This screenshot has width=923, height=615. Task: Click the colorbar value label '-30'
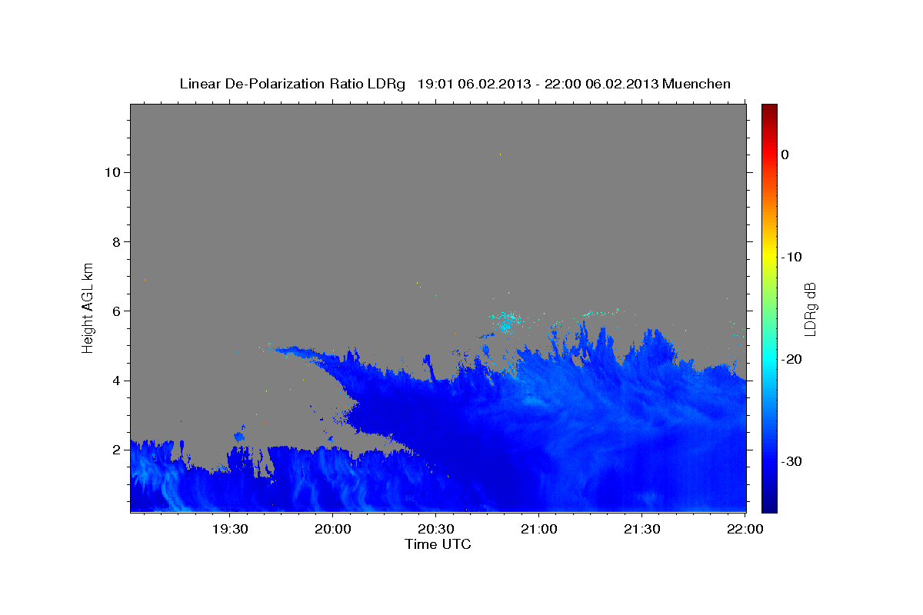[x=792, y=461]
